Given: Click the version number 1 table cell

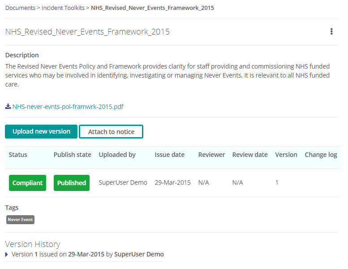Looking at the screenshot, I should tap(277, 182).
